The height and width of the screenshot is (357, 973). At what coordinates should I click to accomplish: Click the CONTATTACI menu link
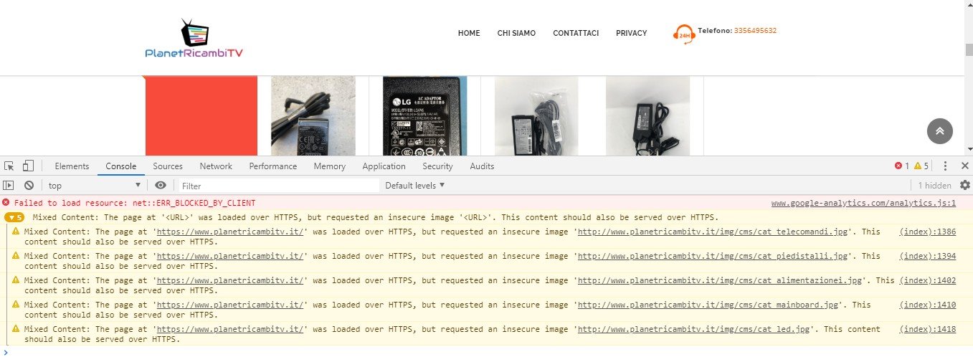(x=576, y=33)
